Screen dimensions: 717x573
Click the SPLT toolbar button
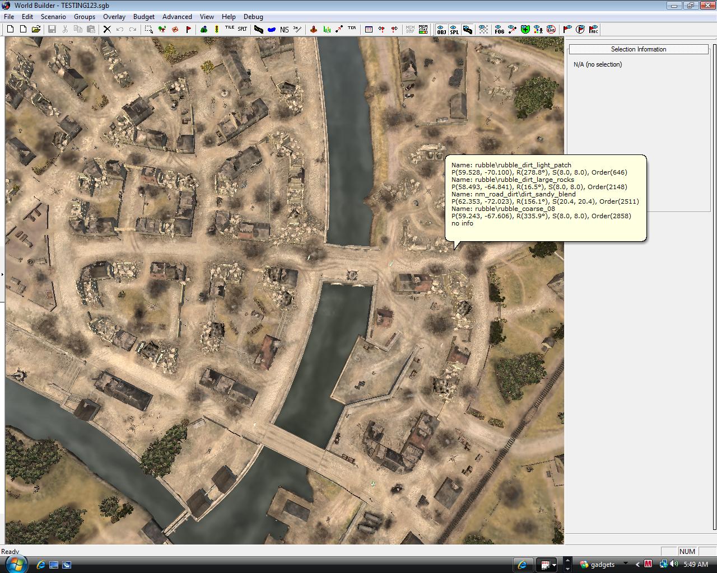coord(242,29)
